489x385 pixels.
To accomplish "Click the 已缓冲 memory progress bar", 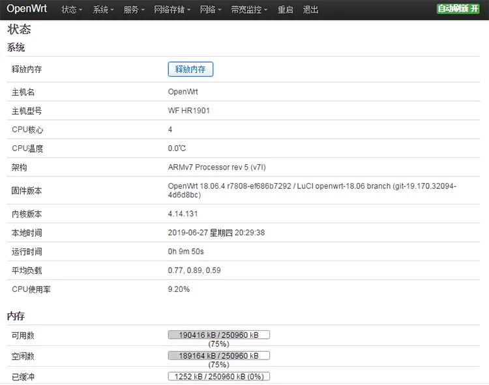I will click(218, 377).
